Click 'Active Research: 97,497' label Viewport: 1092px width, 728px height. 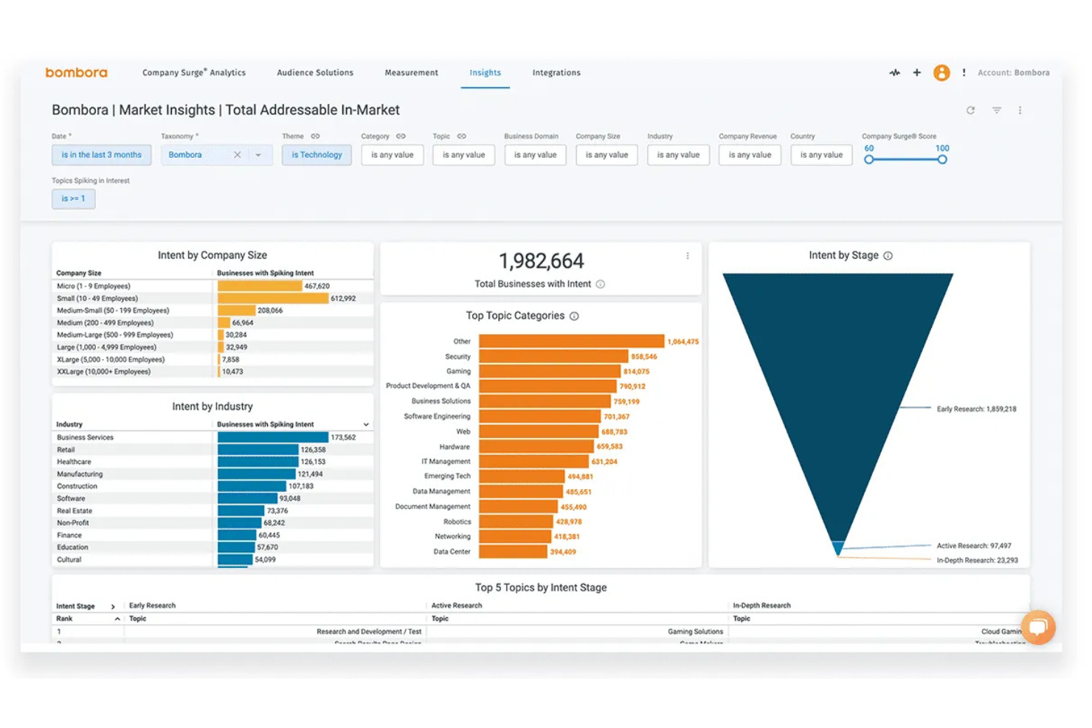pyautogui.click(x=974, y=546)
